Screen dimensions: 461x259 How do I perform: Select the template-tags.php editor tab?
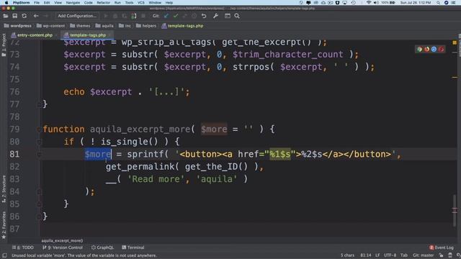(88, 35)
